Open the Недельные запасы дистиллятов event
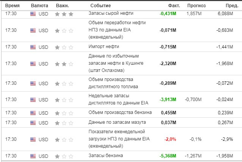The height and width of the screenshot is (162, 242). [118, 99]
